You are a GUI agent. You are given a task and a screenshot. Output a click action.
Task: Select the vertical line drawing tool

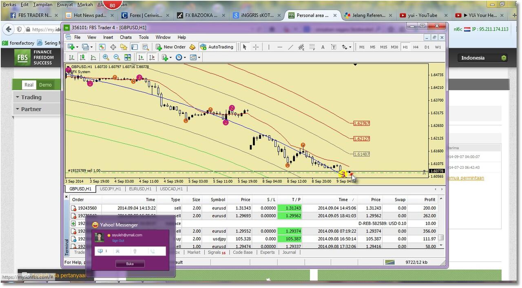pyautogui.click(x=269, y=47)
